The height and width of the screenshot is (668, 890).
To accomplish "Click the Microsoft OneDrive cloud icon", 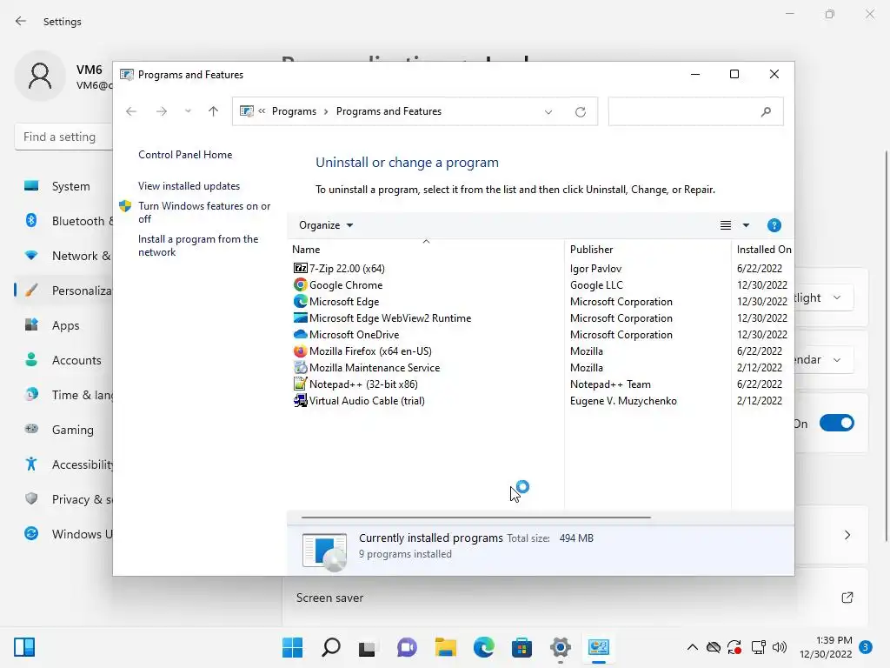I will (300, 334).
